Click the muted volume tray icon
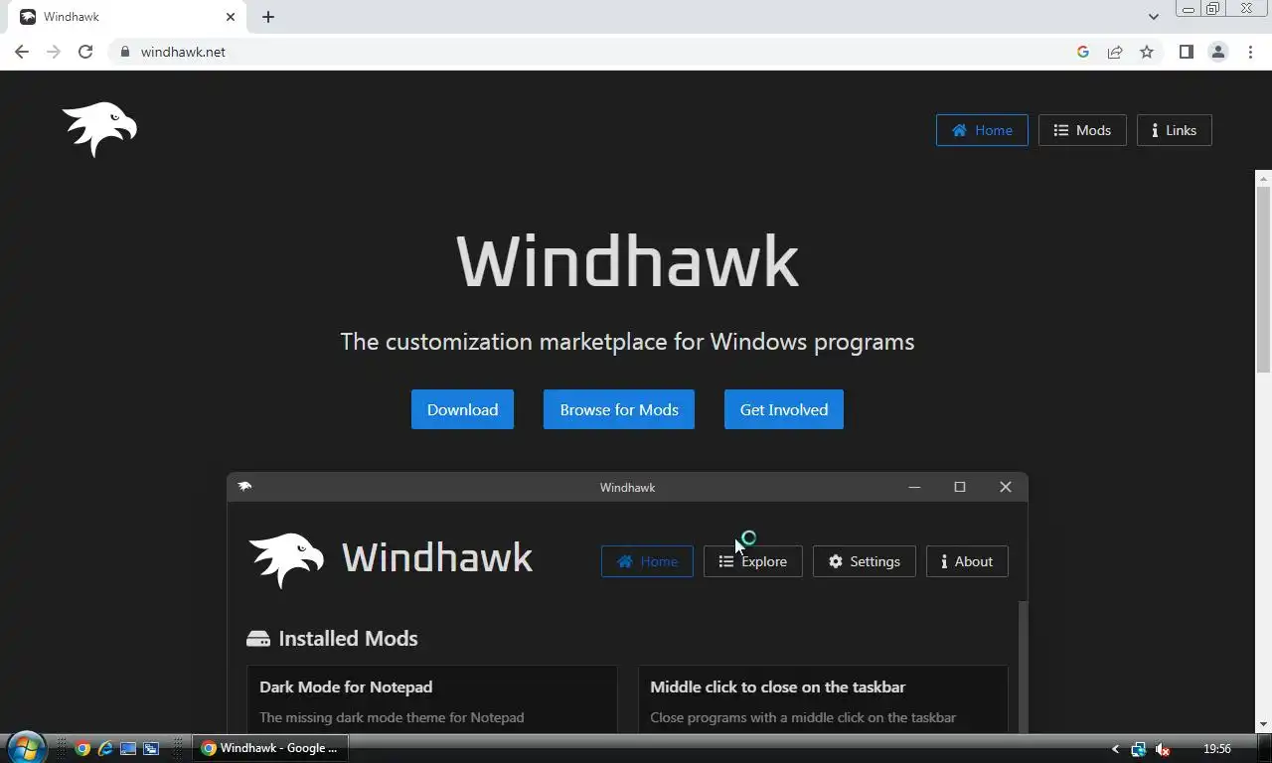Viewport: 1272px width, 763px height. click(x=1163, y=749)
